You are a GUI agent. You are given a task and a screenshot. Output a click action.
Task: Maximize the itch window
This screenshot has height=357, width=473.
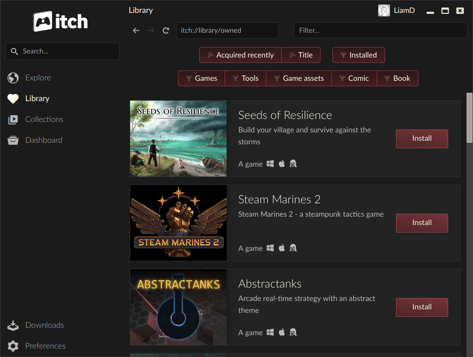(x=445, y=11)
